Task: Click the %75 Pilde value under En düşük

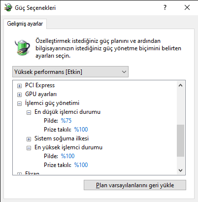Action: tap(66, 121)
